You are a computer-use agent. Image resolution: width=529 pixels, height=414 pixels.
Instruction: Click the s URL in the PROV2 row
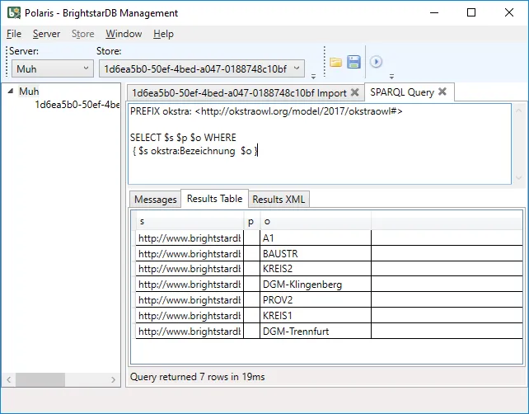pos(190,300)
